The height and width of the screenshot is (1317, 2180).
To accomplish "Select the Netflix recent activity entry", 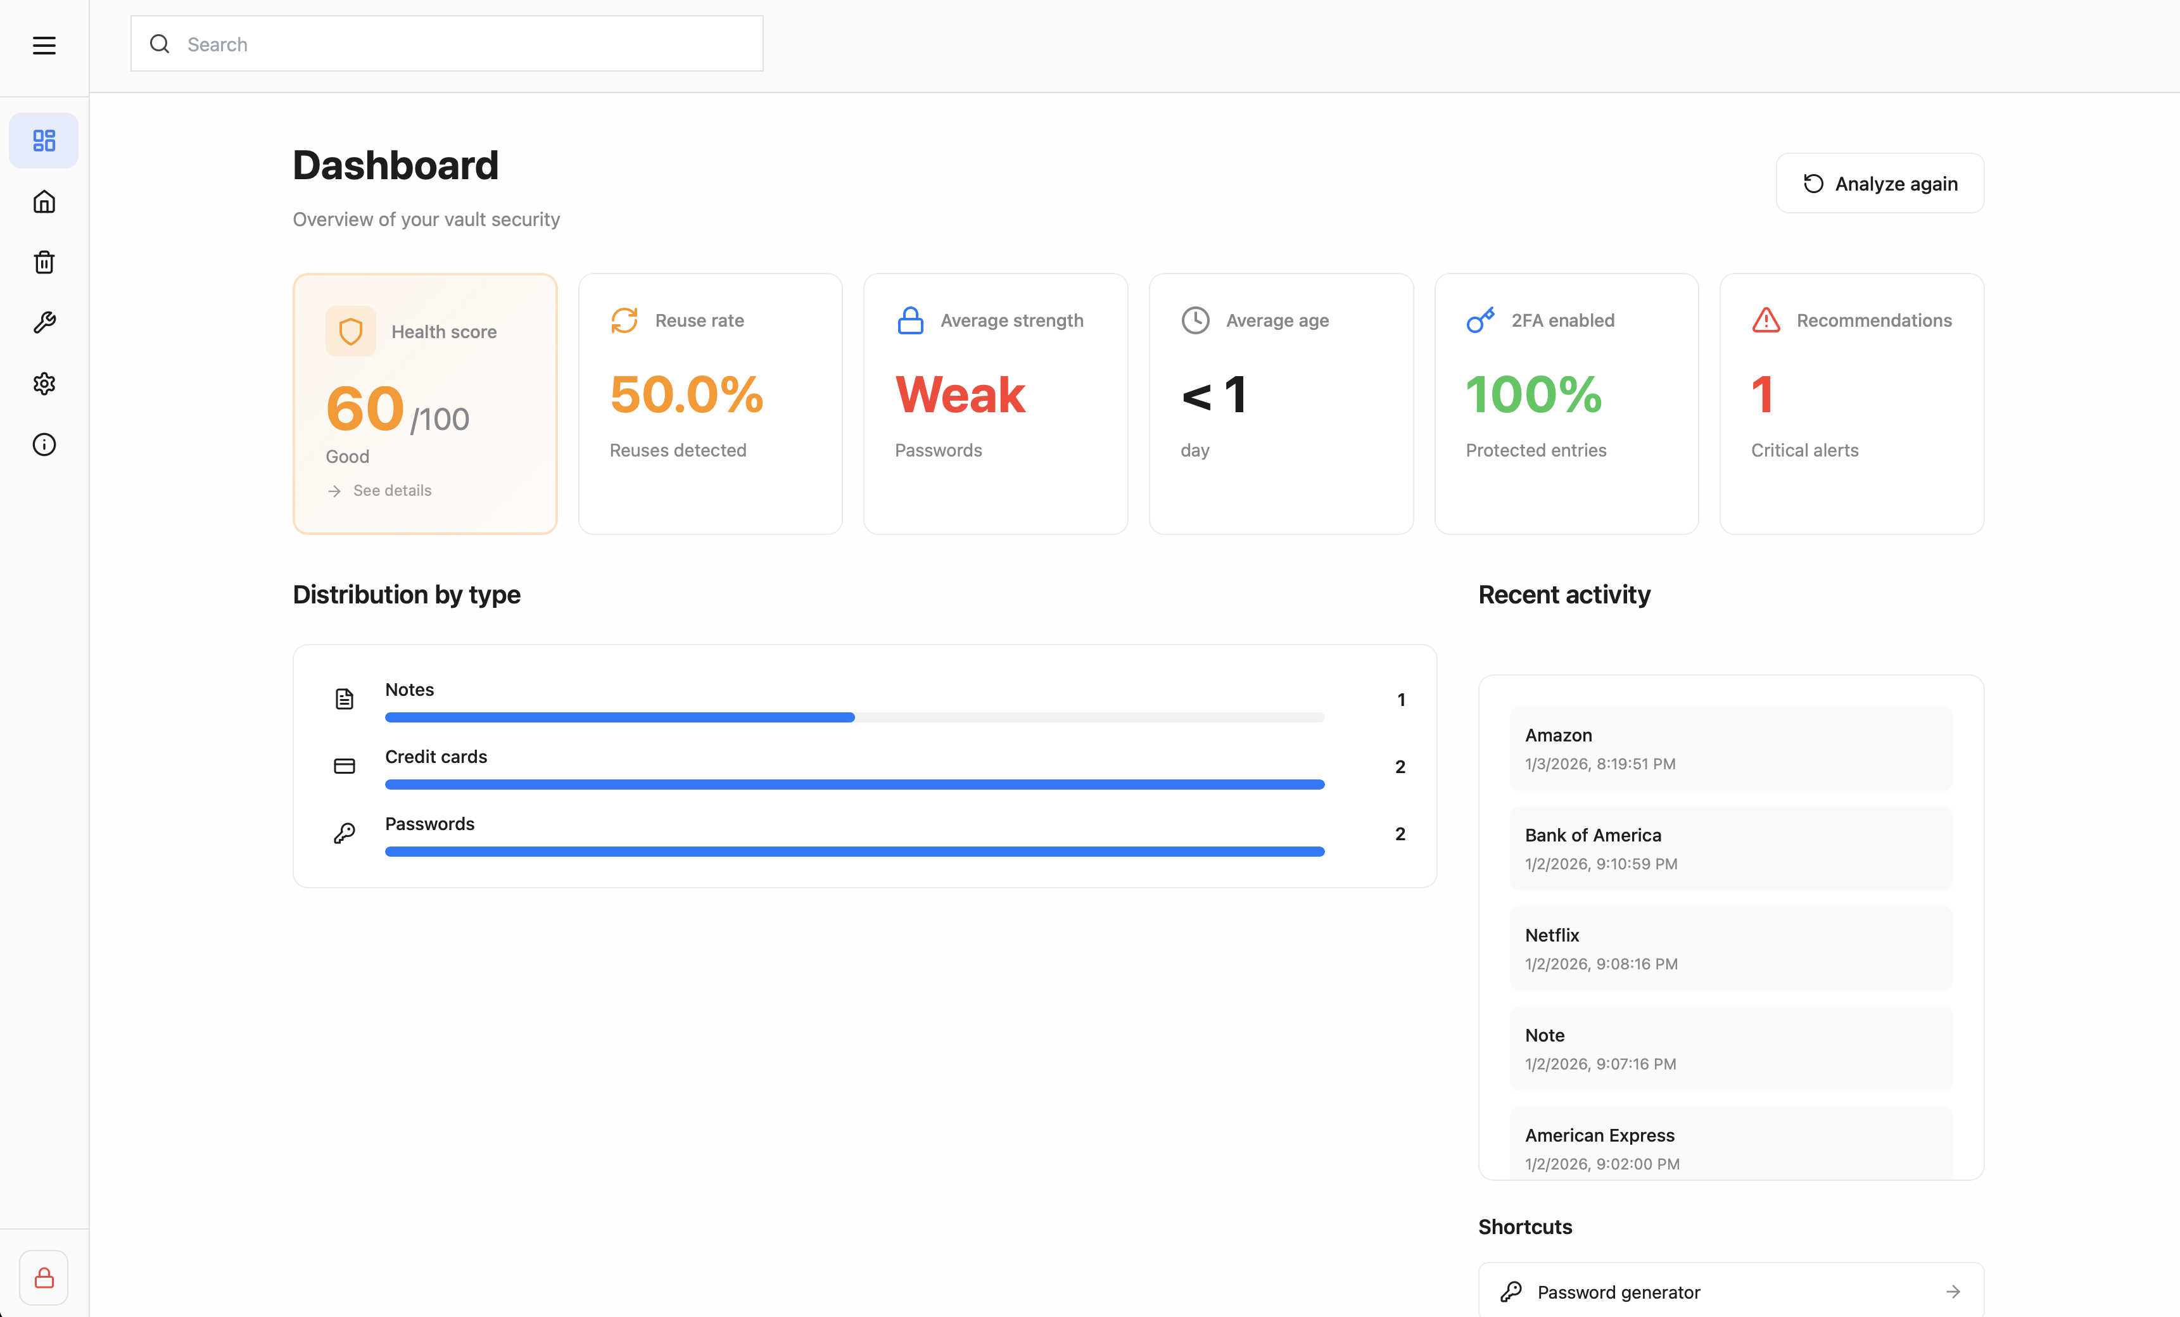I will click(x=1730, y=948).
